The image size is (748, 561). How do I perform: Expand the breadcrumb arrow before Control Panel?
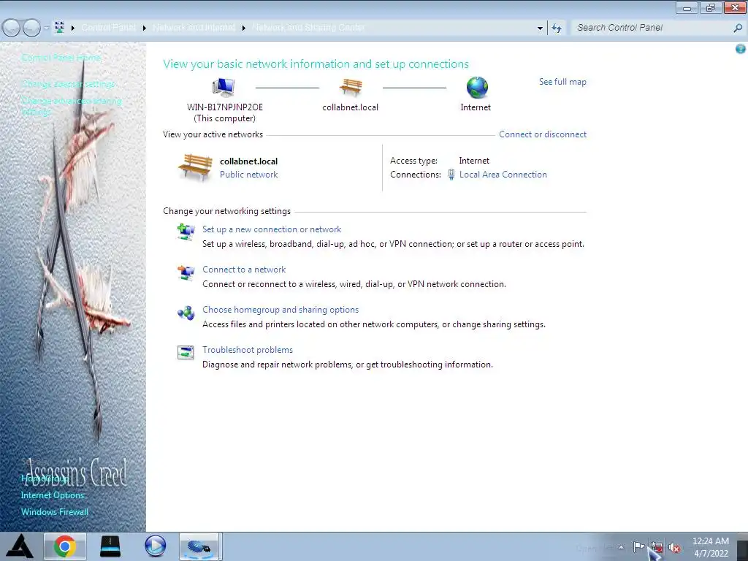pos(73,28)
